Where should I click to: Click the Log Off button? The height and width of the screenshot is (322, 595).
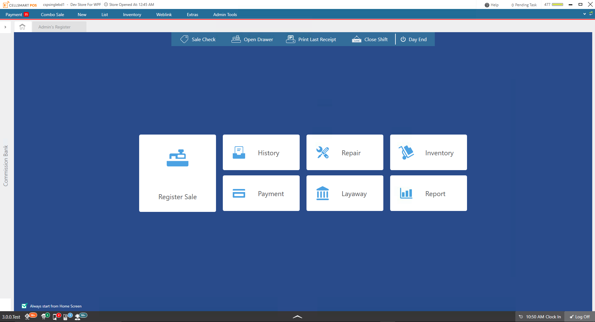580,317
